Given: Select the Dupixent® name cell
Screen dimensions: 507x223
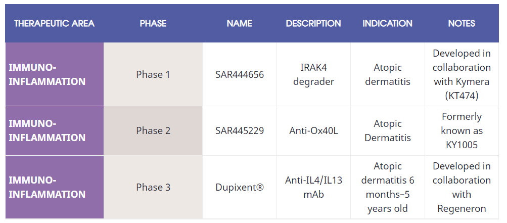Looking at the screenshot, I should coord(240,187).
